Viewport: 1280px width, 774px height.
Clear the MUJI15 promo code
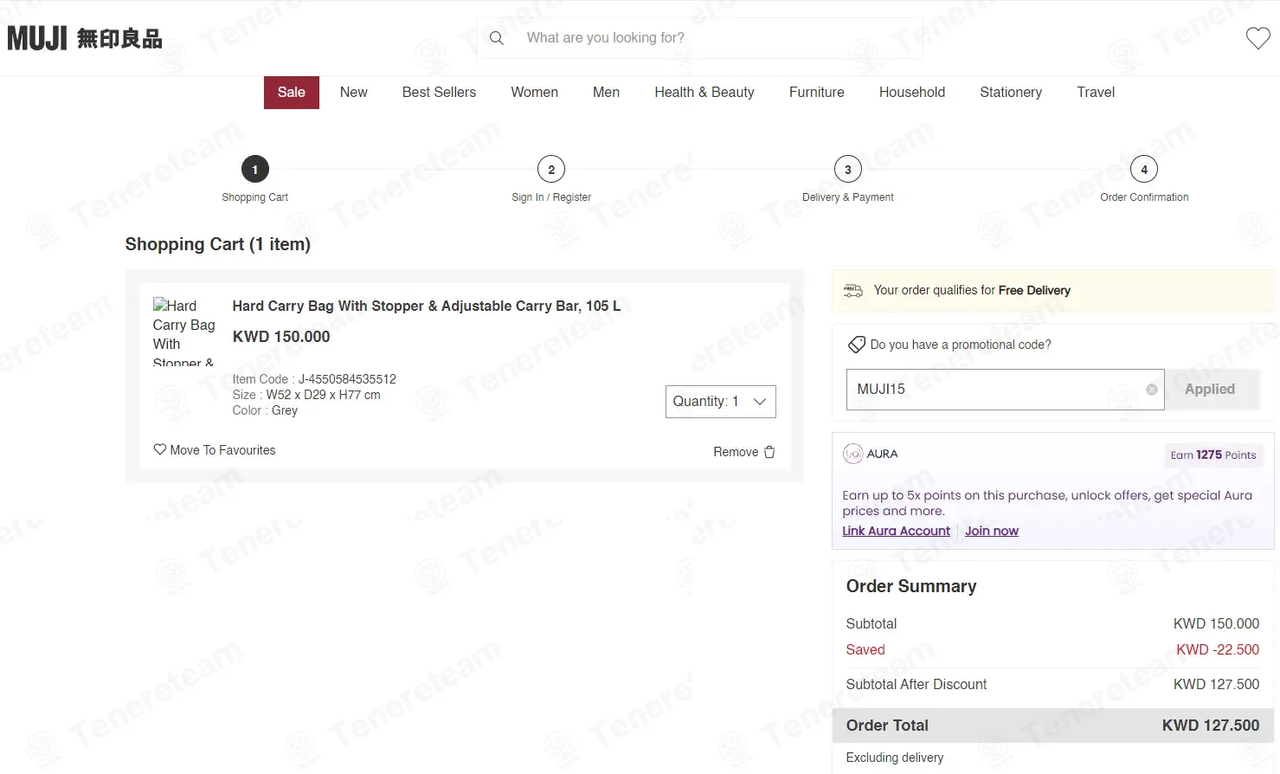point(1152,390)
